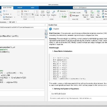
Task: Switch to the INSERT tab
Action: [20, 8]
